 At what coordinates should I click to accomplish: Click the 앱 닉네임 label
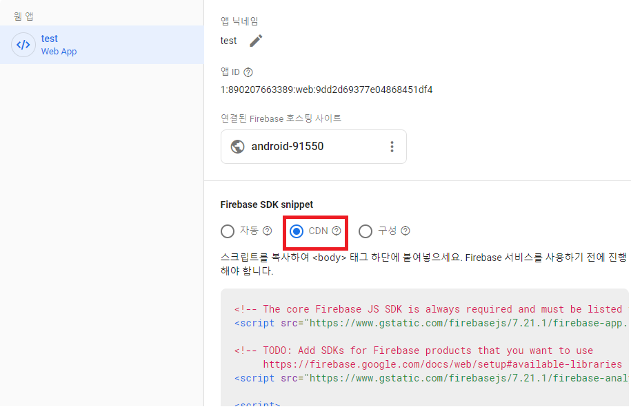(239, 21)
